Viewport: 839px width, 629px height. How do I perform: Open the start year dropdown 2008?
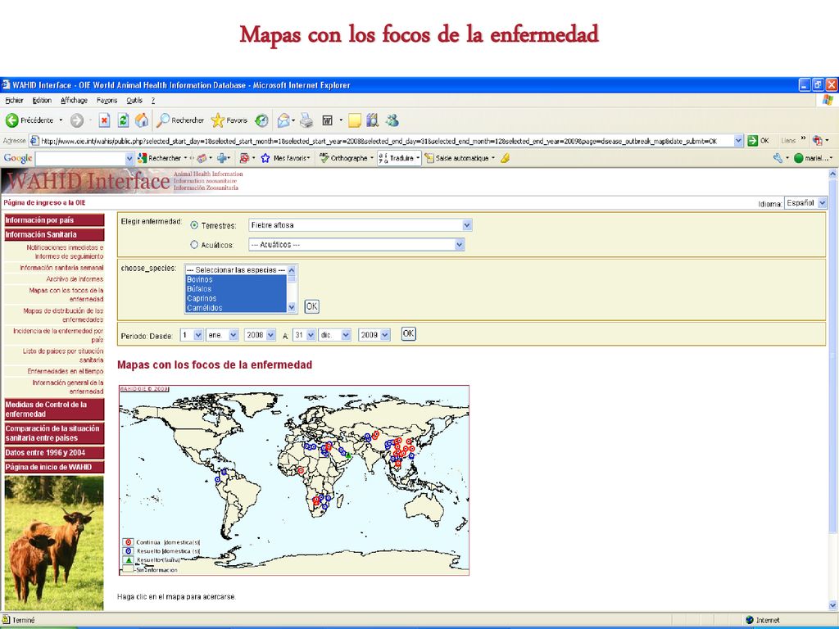(x=260, y=335)
